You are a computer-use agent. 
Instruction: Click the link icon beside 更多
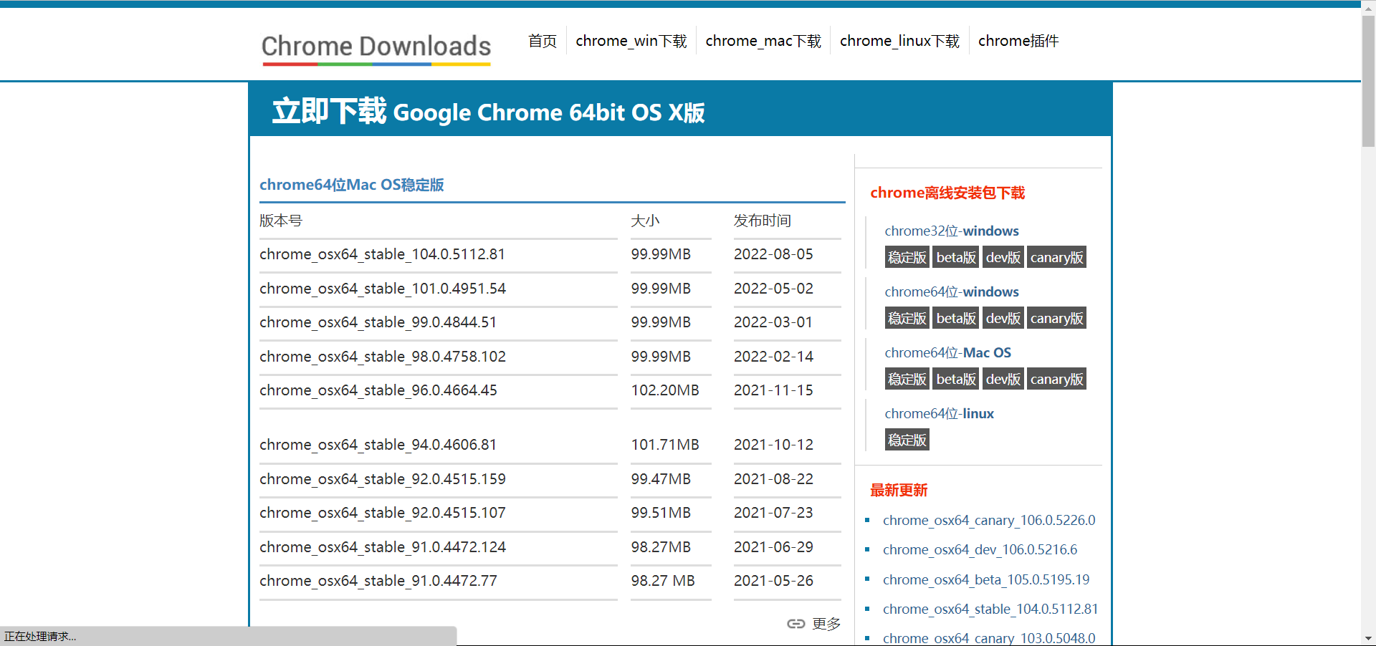click(x=795, y=624)
